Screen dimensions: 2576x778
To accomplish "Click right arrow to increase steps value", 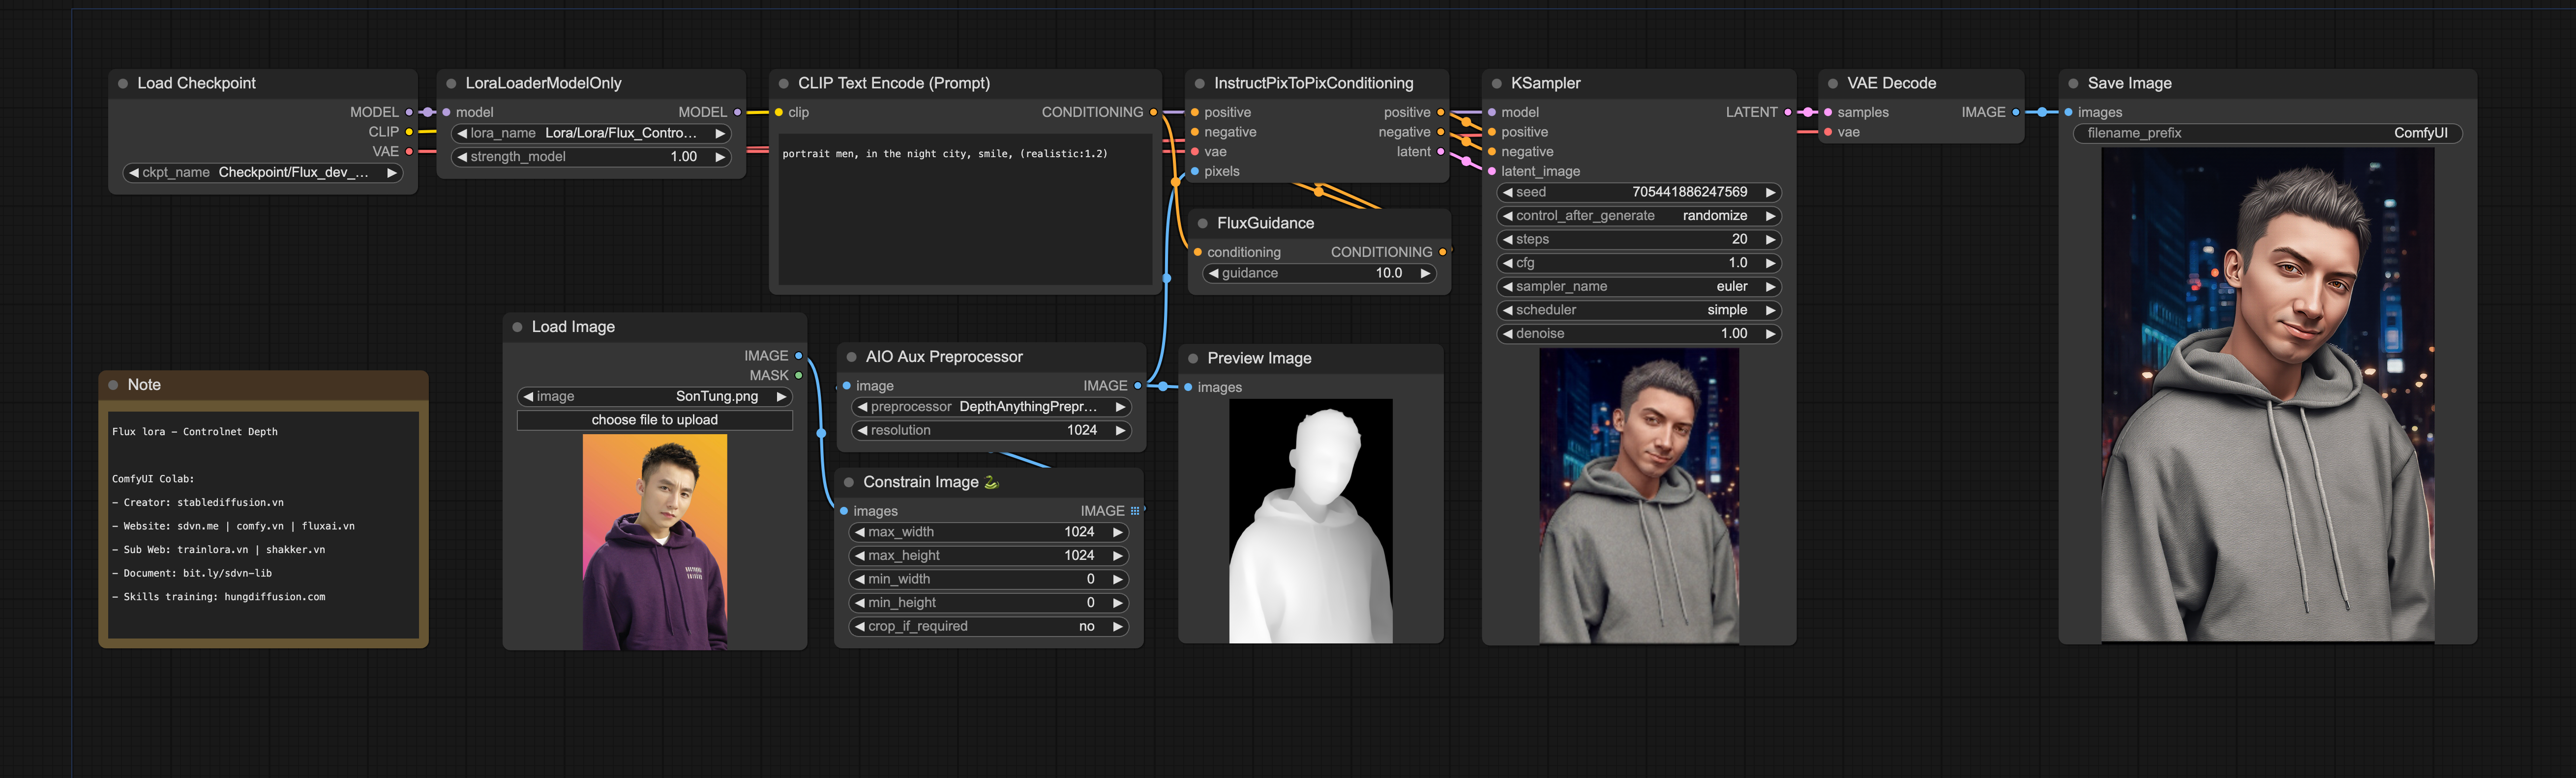I will click(1770, 240).
